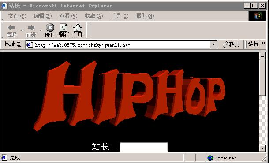
Task: Click the 站长 text input field
Action: coord(144,147)
